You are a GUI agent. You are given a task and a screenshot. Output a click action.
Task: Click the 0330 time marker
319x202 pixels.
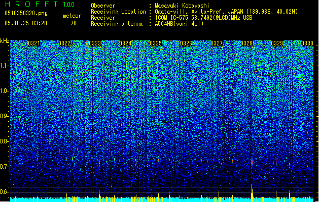[x=307, y=43]
